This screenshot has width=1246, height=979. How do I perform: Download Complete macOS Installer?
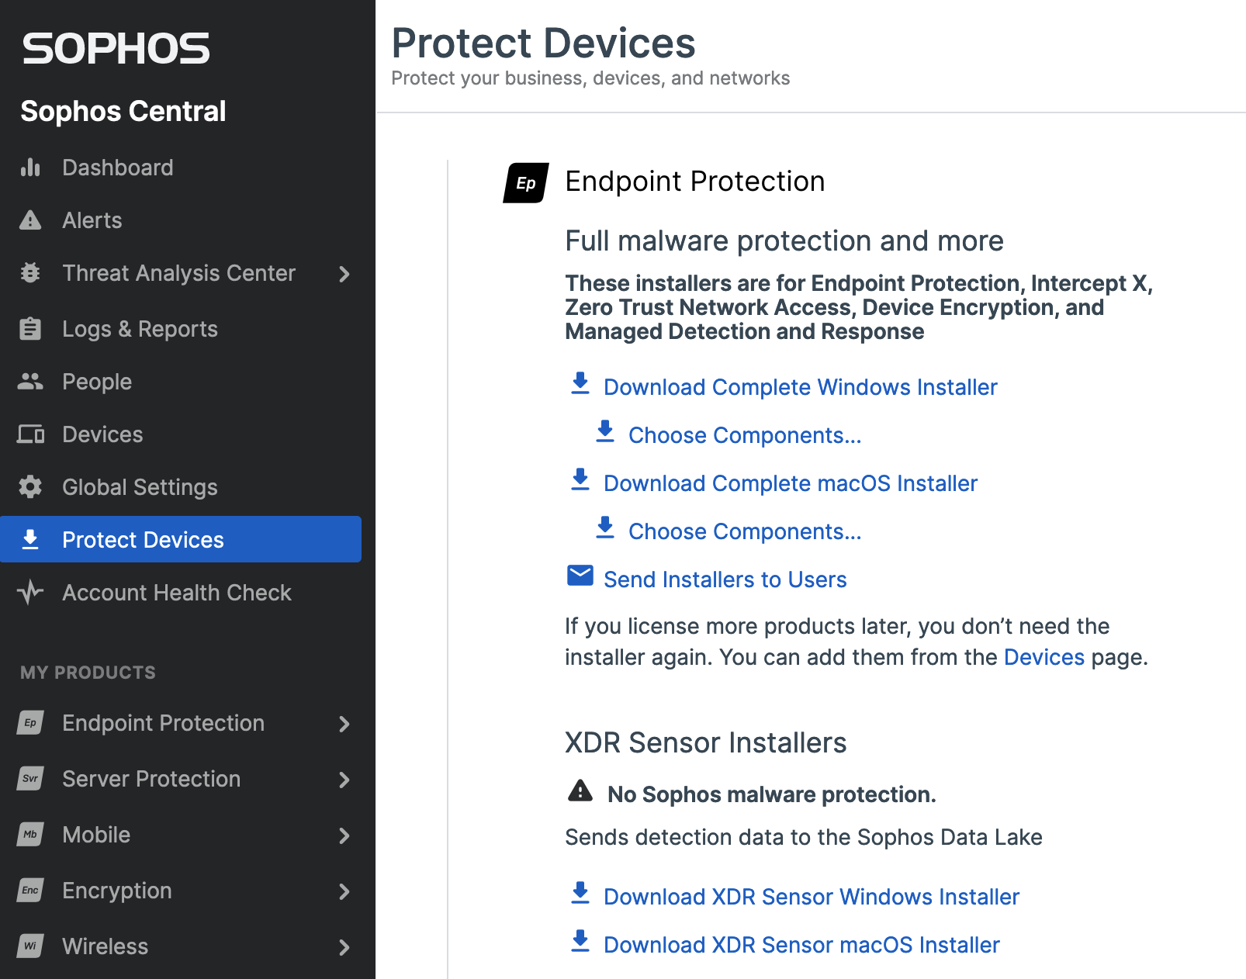pos(790,483)
